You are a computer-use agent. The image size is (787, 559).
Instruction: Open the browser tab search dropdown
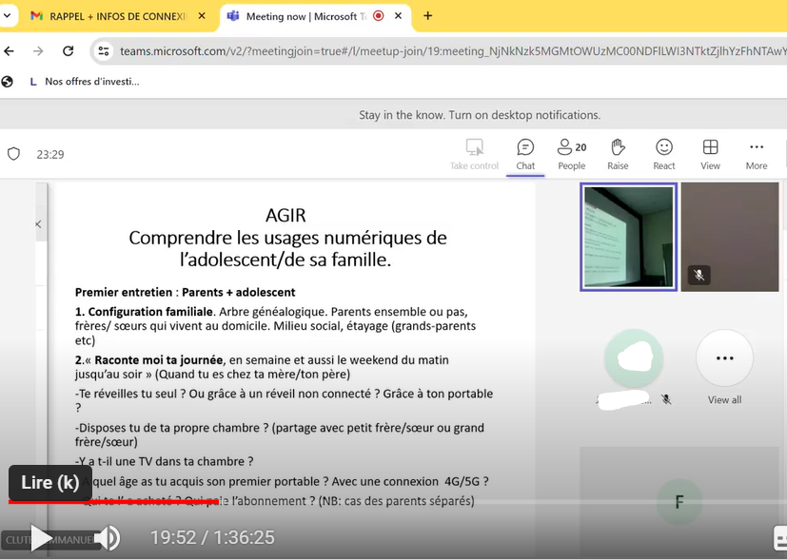(x=9, y=16)
